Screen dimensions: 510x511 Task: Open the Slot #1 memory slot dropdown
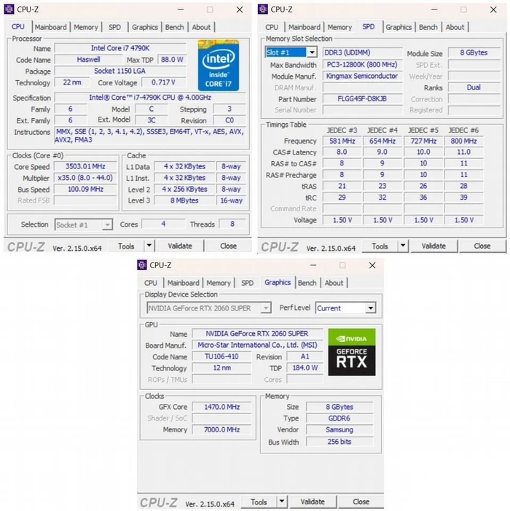[x=312, y=52]
